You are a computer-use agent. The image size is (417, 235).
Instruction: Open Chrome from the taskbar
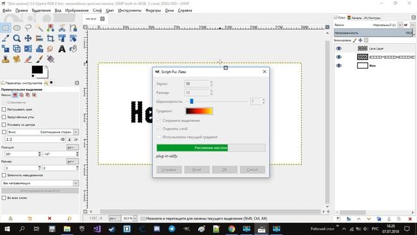tap(232, 229)
